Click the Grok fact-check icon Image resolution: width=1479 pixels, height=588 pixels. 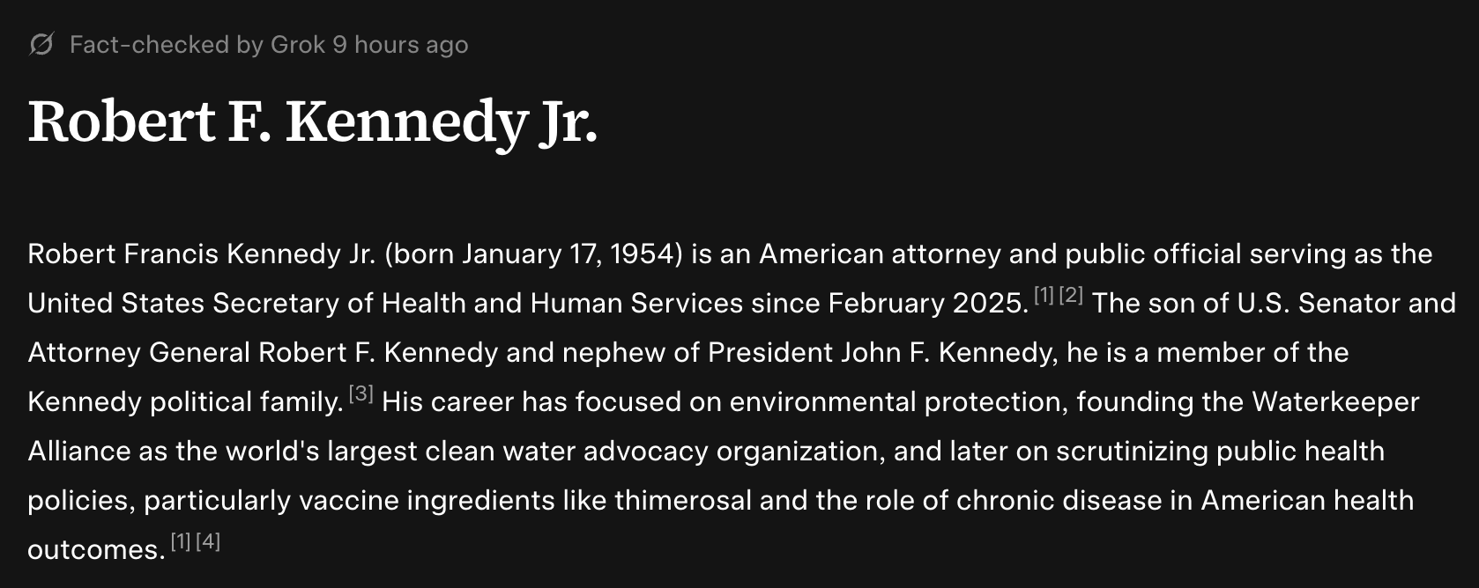(x=41, y=44)
